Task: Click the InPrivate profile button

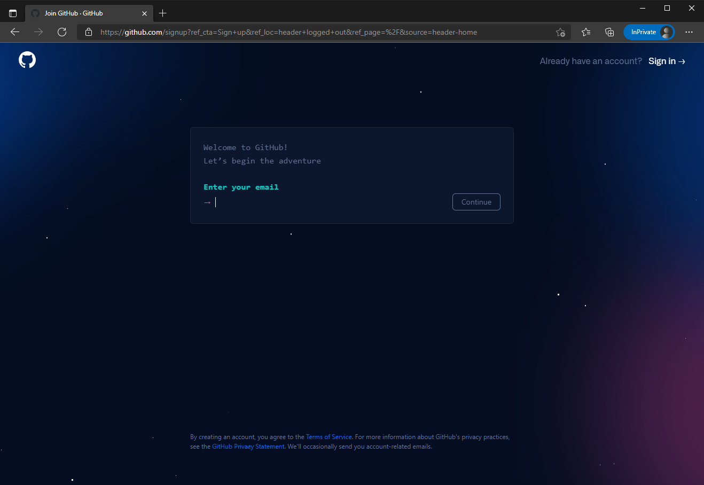Action: coord(649,32)
